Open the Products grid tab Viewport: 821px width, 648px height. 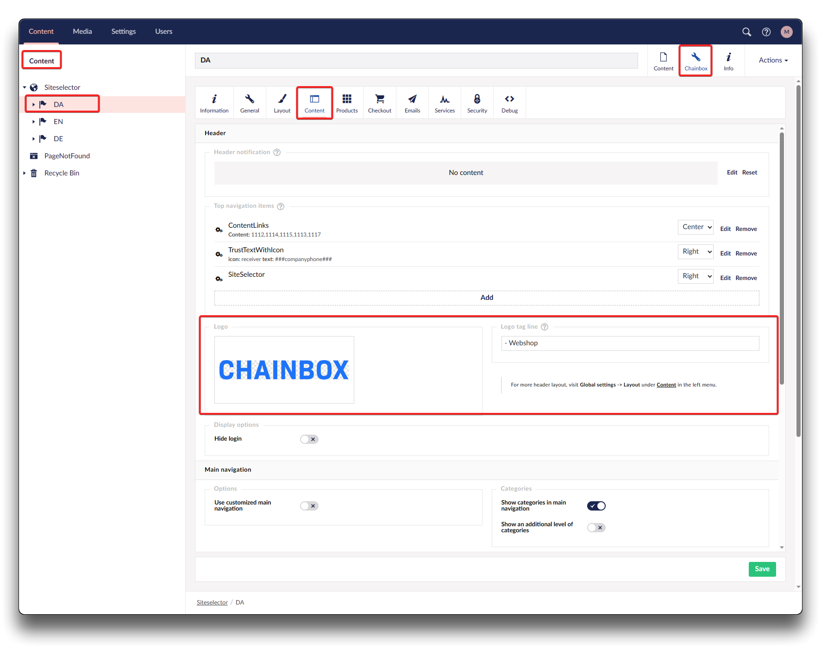347,103
